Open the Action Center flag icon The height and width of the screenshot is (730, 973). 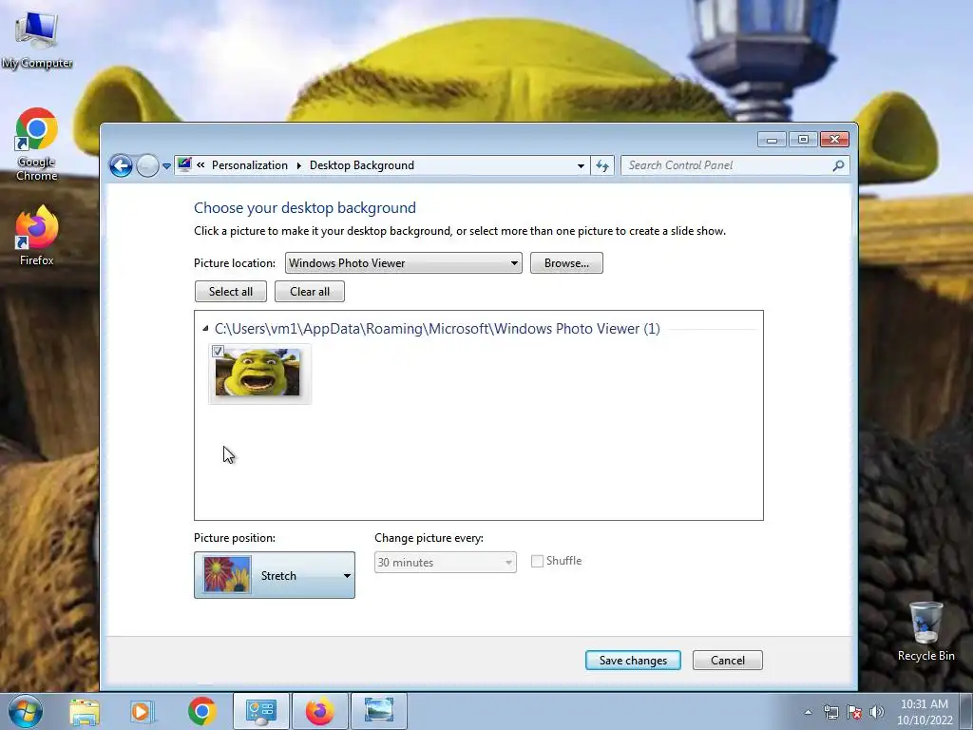tap(854, 712)
